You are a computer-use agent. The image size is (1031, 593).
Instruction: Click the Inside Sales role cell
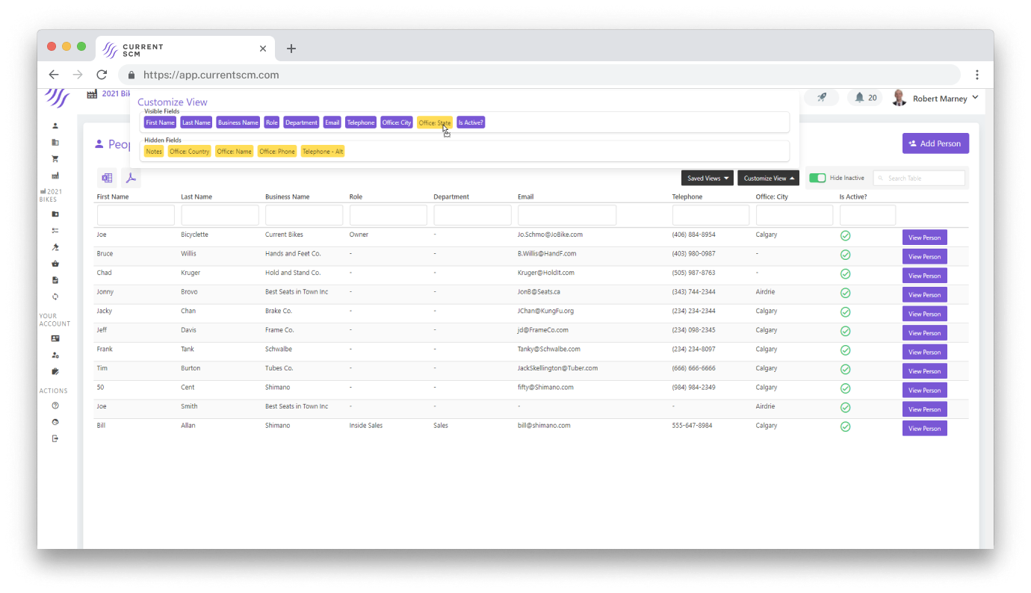pos(366,426)
